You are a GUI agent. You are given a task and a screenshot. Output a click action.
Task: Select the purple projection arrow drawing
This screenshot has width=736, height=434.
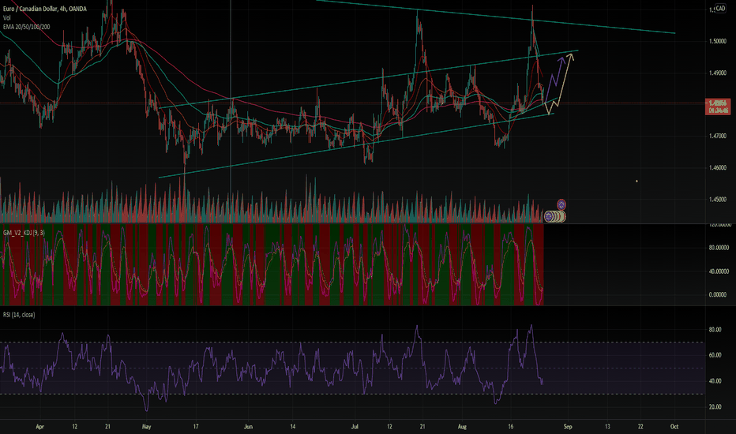554,80
